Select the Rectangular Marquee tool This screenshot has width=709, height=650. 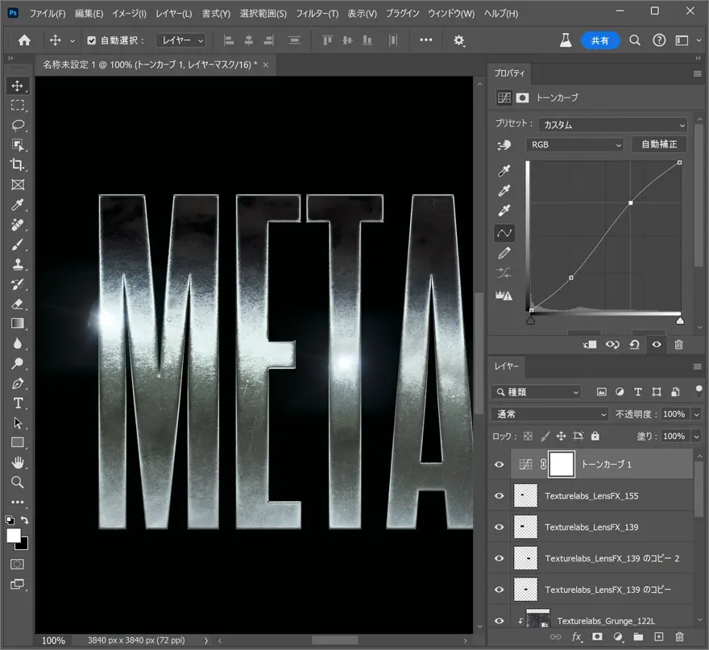click(x=18, y=106)
